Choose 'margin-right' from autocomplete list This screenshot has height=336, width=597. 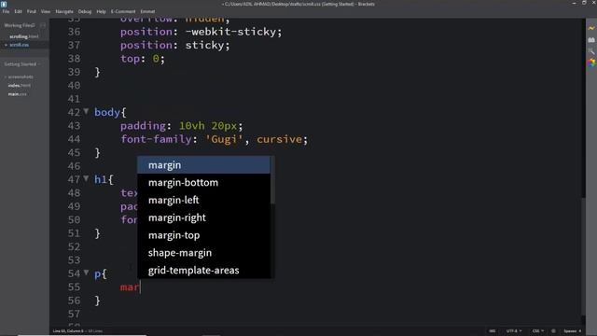[x=203, y=217]
